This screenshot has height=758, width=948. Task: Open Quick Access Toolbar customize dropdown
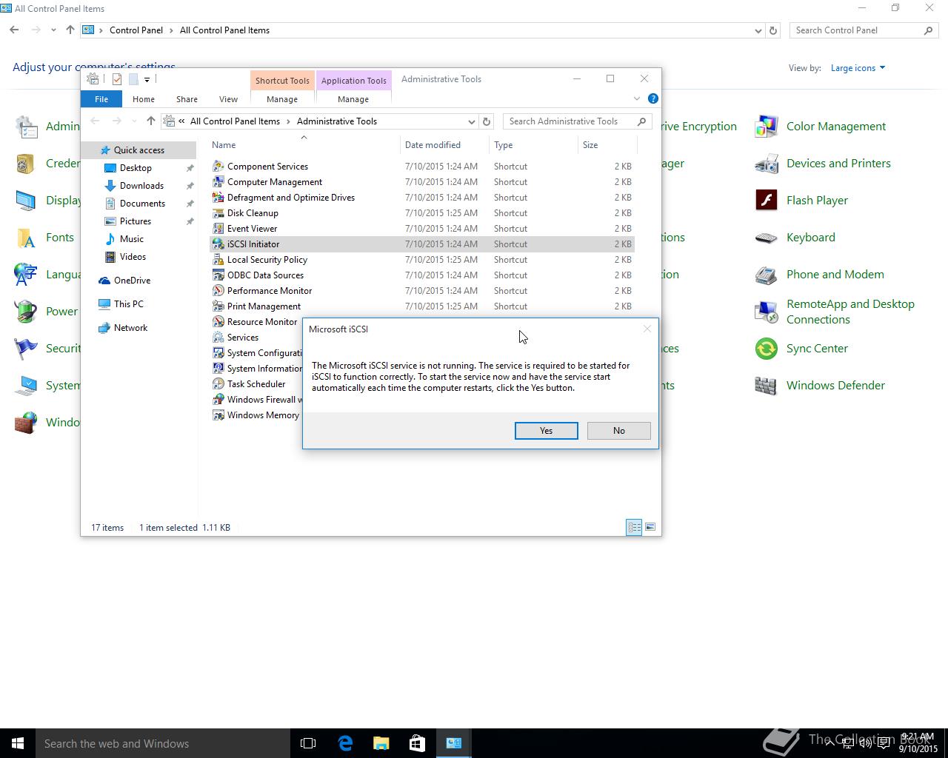tap(147, 79)
